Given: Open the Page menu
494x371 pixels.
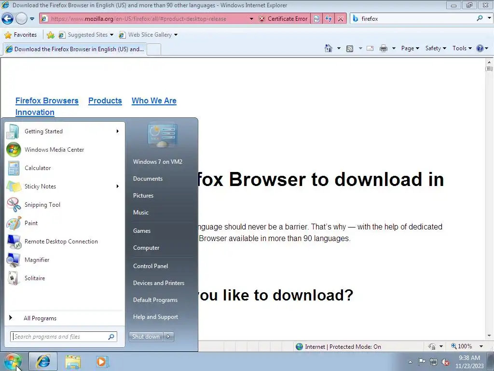Looking at the screenshot, I should click(410, 48).
